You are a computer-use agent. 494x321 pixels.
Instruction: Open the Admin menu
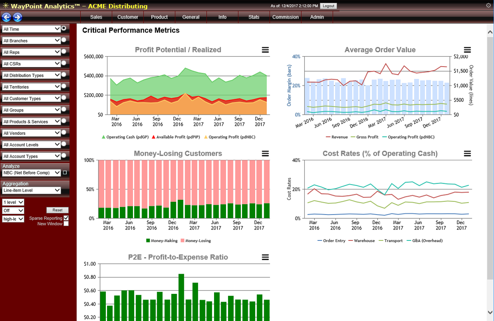[x=317, y=17]
